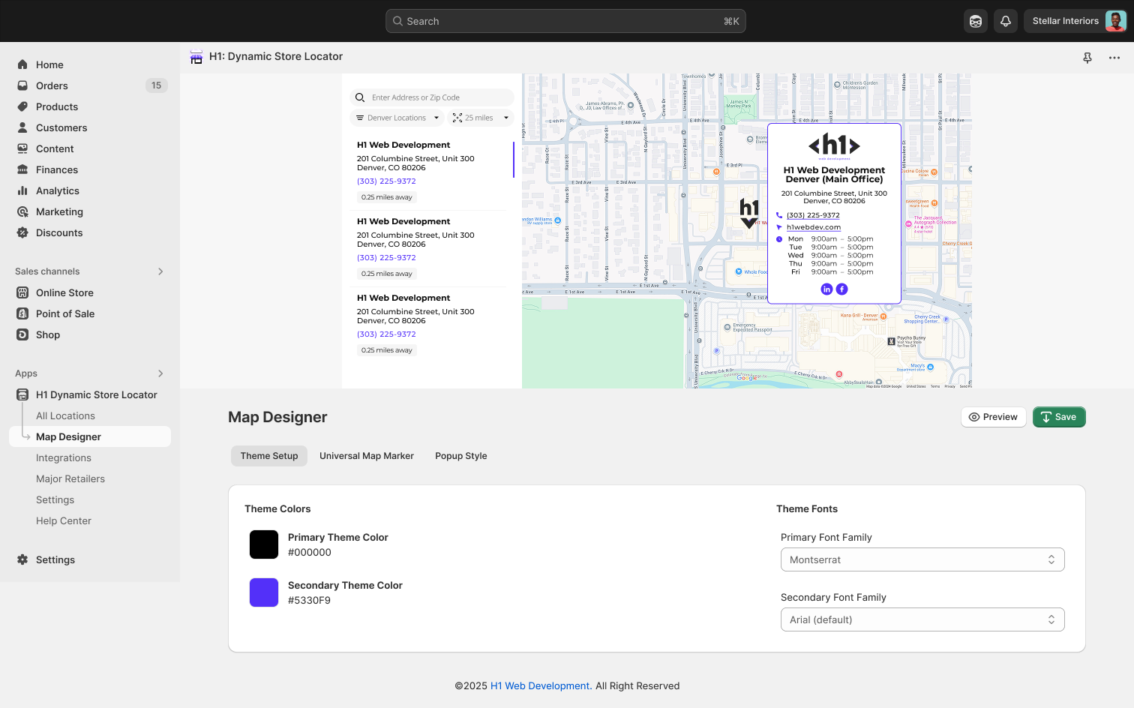This screenshot has height=708, width=1134.
Task: Open All Locations in sidebar
Action: 65,415
